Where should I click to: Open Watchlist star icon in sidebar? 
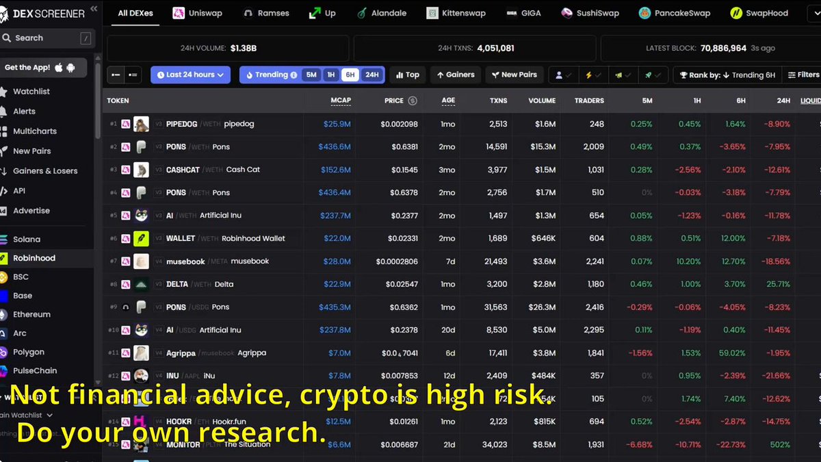[3, 91]
